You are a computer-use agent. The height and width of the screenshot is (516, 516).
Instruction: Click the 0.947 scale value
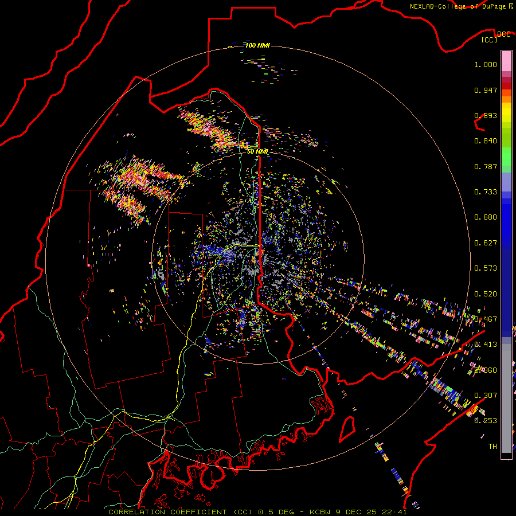pos(486,90)
